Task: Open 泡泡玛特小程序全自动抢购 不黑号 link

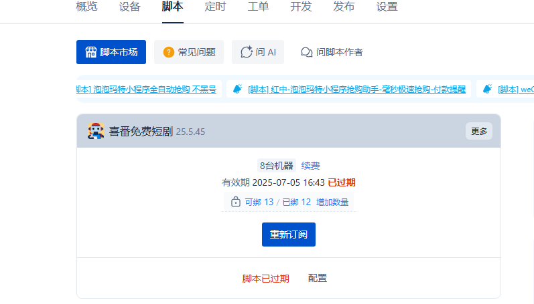Action: pyautogui.click(x=147, y=90)
